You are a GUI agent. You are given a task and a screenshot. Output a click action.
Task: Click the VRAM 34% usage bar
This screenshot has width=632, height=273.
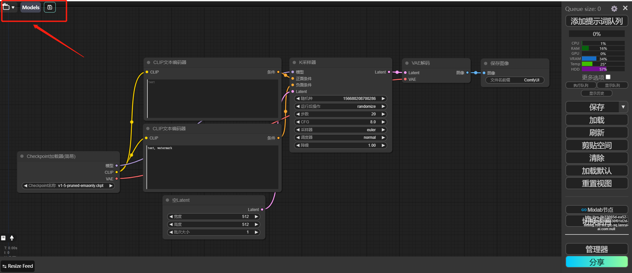tap(603, 59)
